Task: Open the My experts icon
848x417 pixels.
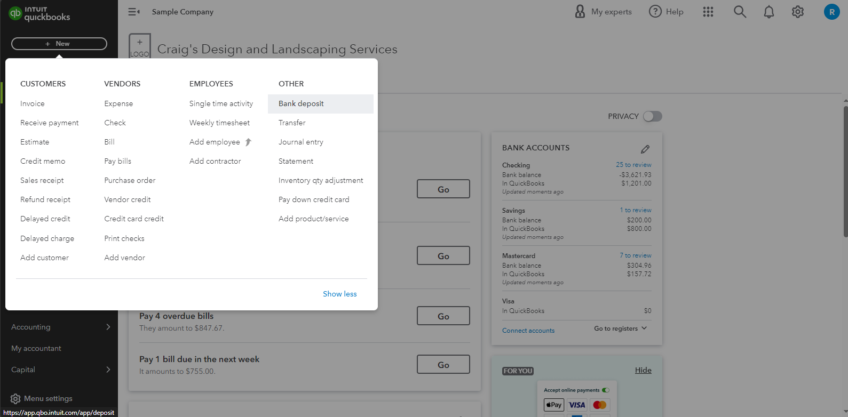Action: coord(580,12)
